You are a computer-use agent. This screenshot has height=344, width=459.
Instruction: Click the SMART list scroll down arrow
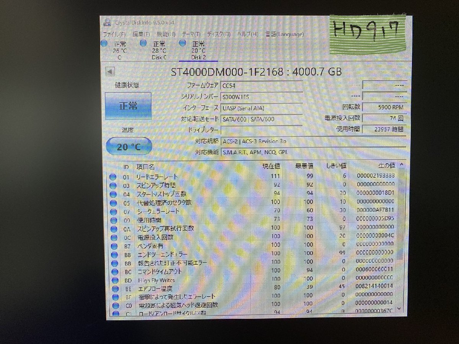click(399, 308)
